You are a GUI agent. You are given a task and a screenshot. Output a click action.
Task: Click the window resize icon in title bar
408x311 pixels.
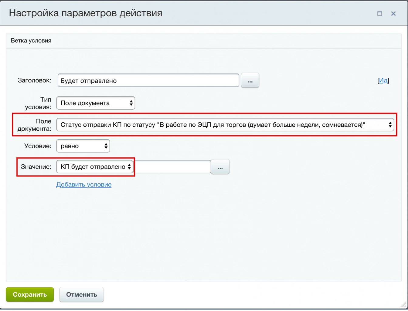coord(380,14)
